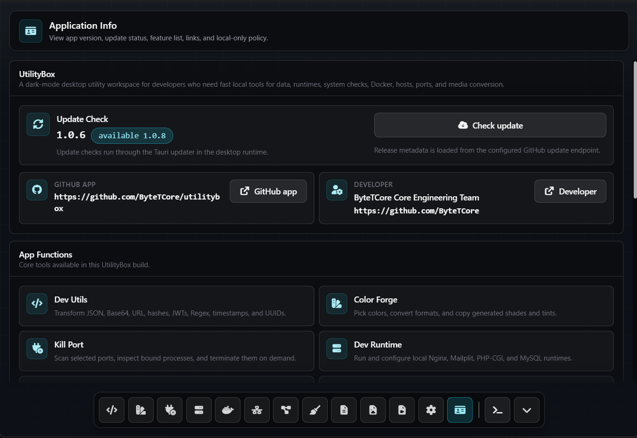The height and width of the screenshot is (438, 637).
Task: Collapse the dock with chevron down
Action: click(526, 410)
